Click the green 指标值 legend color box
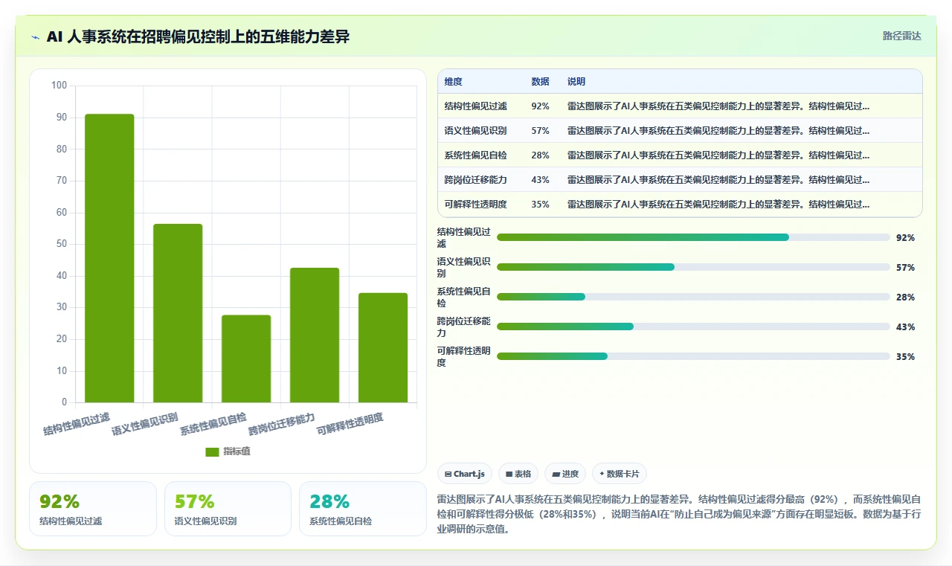 (213, 452)
